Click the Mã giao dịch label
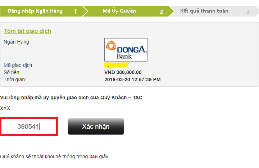 point(18,65)
